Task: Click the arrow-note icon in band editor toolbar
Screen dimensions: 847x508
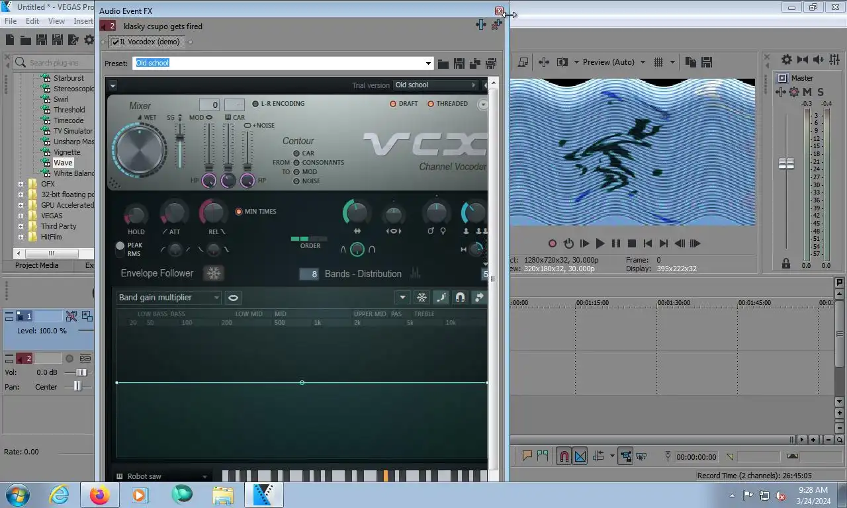Action: [479, 298]
